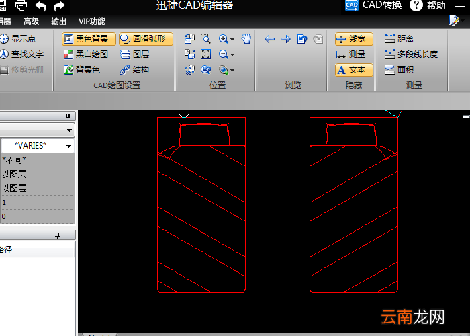Click the property value 1 row
The height and width of the screenshot is (336, 470).
point(38,202)
